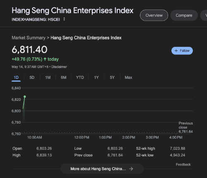207x178 pixels.
Task: Click the High value 6,839.13
Action: 44,155
